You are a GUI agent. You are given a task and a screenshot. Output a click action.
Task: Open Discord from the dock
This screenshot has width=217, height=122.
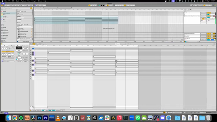pos(162,118)
